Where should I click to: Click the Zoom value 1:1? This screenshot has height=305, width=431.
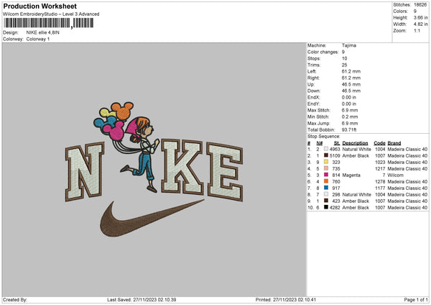[x=417, y=30]
